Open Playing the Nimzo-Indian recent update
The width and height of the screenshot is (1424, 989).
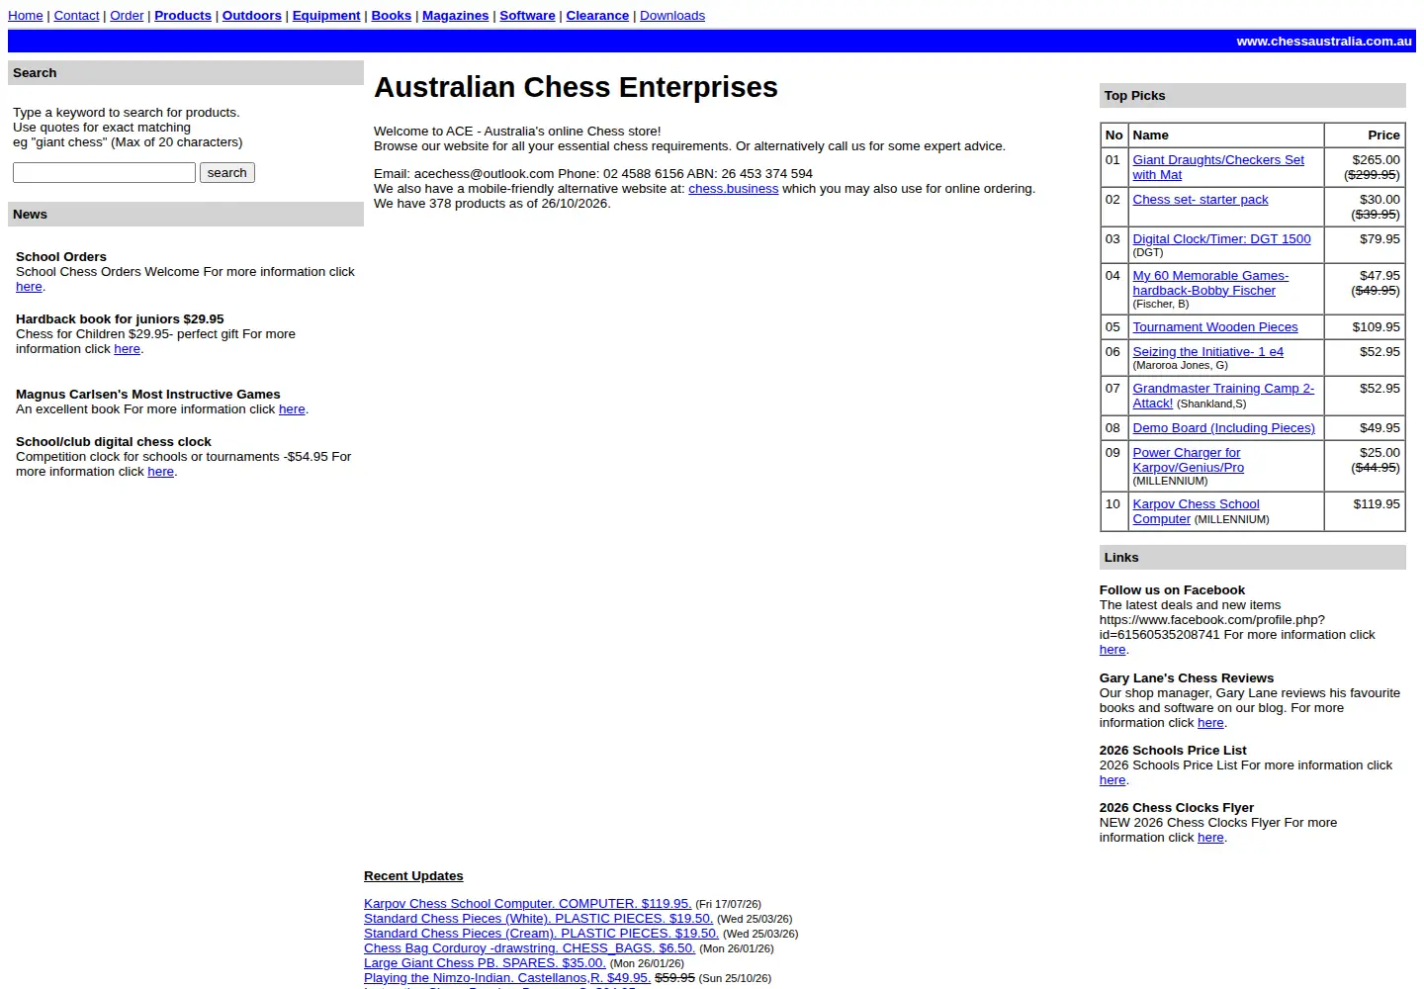pyautogui.click(x=507, y=978)
